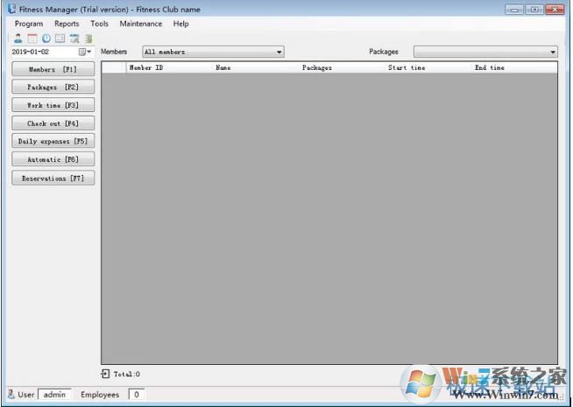
Task: Click the icon beside Total:0
Action: tap(105, 374)
